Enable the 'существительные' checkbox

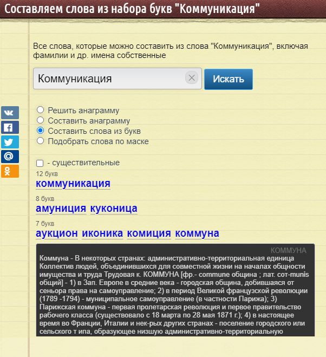40,163
